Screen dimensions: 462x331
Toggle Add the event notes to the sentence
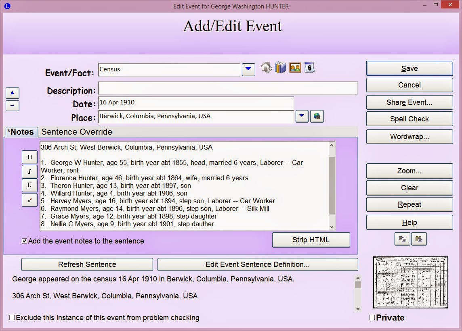point(25,241)
